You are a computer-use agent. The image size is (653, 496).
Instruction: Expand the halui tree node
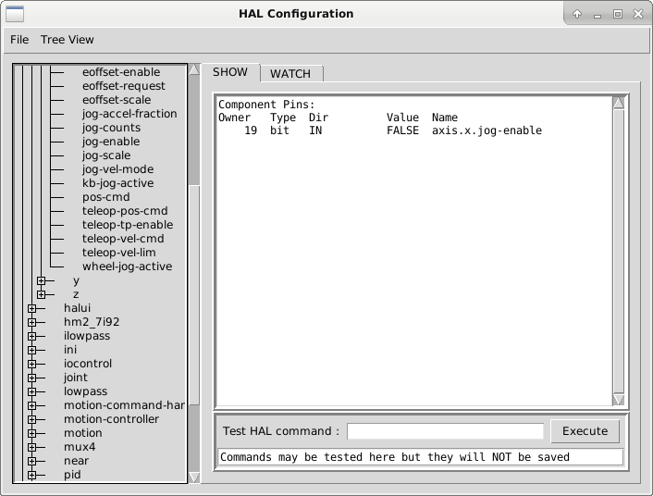coord(31,308)
